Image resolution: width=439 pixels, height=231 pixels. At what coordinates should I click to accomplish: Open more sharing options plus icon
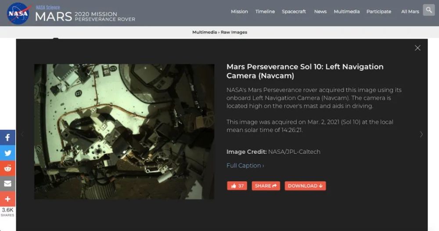(x=7, y=199)
